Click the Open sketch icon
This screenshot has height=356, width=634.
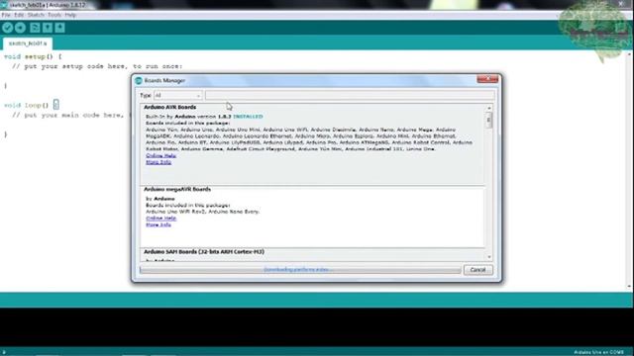48,28
